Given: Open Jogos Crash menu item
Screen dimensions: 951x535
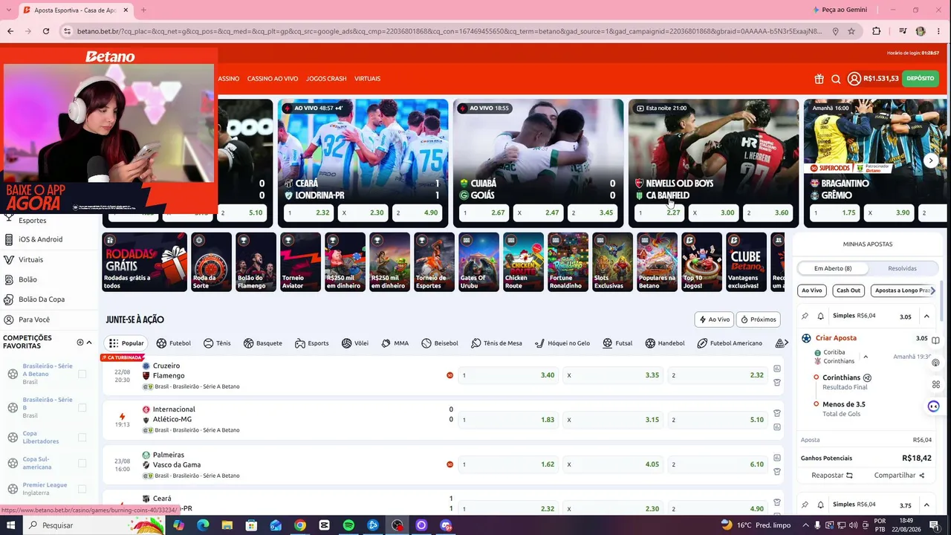Looking at the screenshot, I should pyautogui.click(x=326, y=79).
